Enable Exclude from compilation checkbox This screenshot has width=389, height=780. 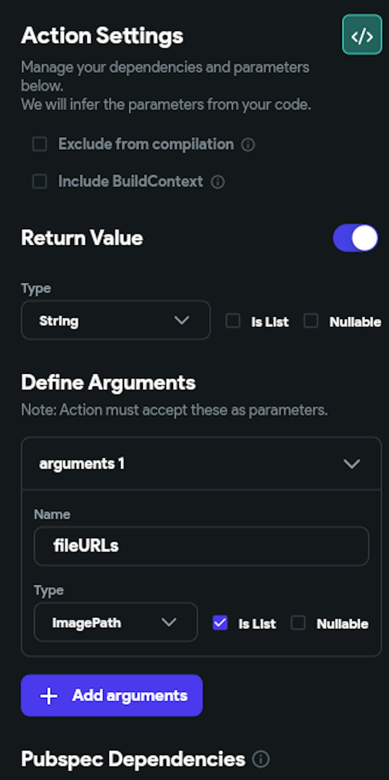(x=40, y=144)
